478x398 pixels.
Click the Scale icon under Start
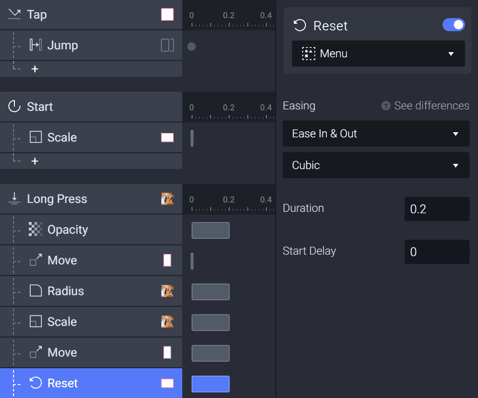point(36,137)
